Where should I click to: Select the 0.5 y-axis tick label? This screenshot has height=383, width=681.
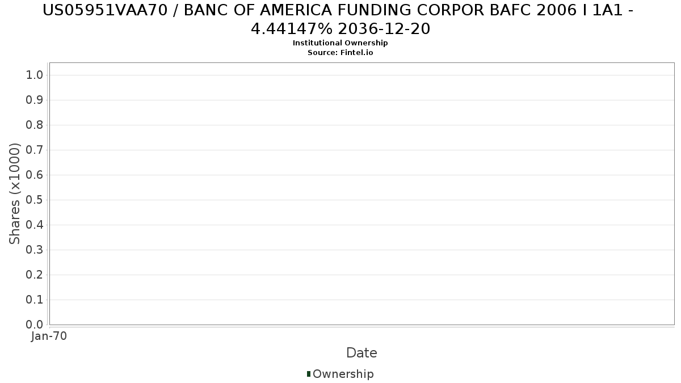[x=35, y=200]
